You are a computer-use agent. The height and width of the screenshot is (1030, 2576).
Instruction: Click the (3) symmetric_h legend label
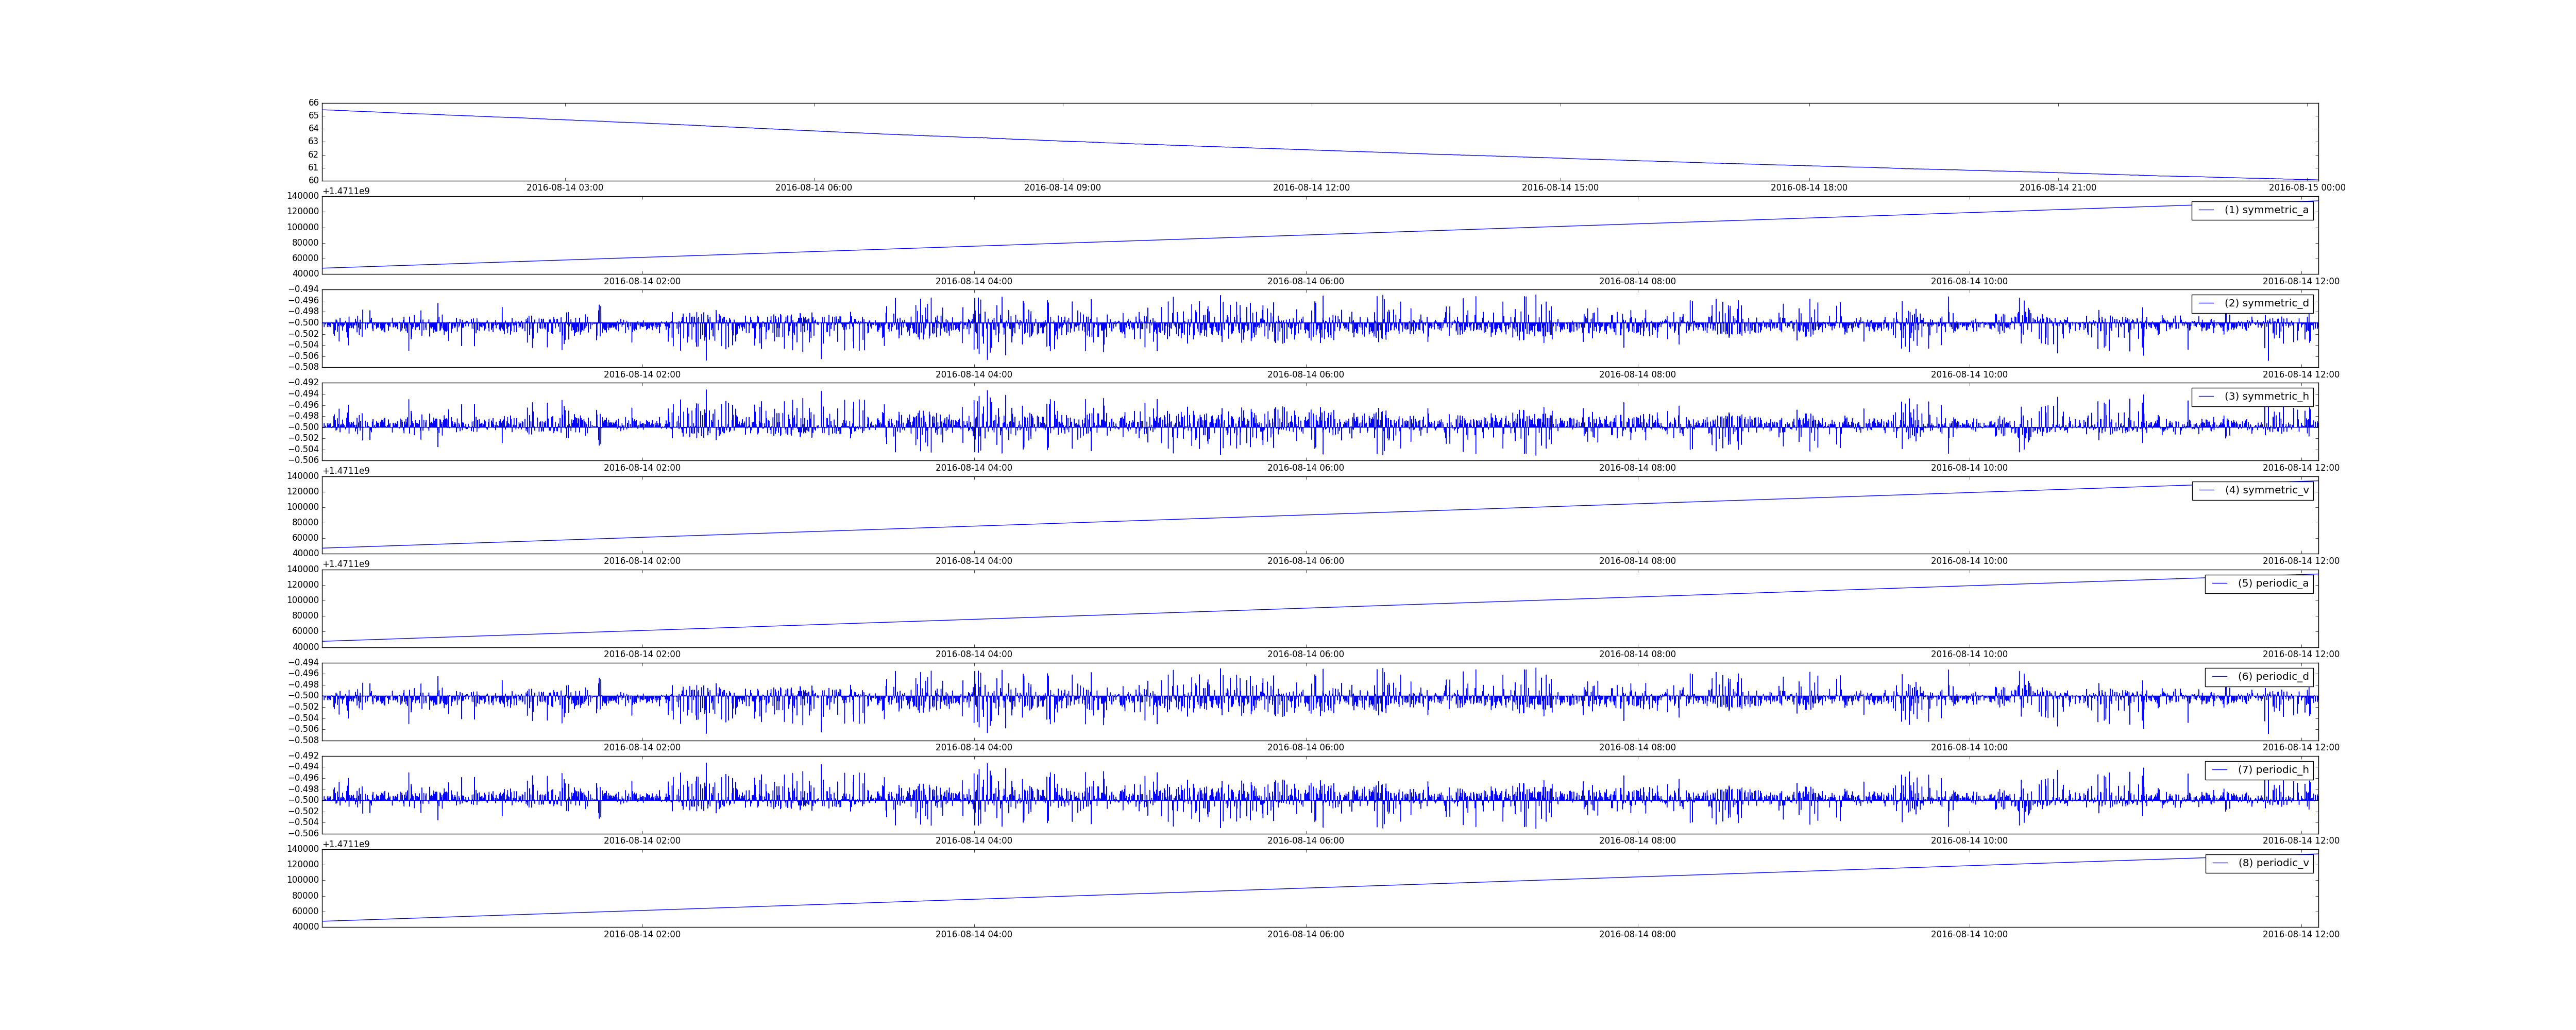click(2266, 396)
